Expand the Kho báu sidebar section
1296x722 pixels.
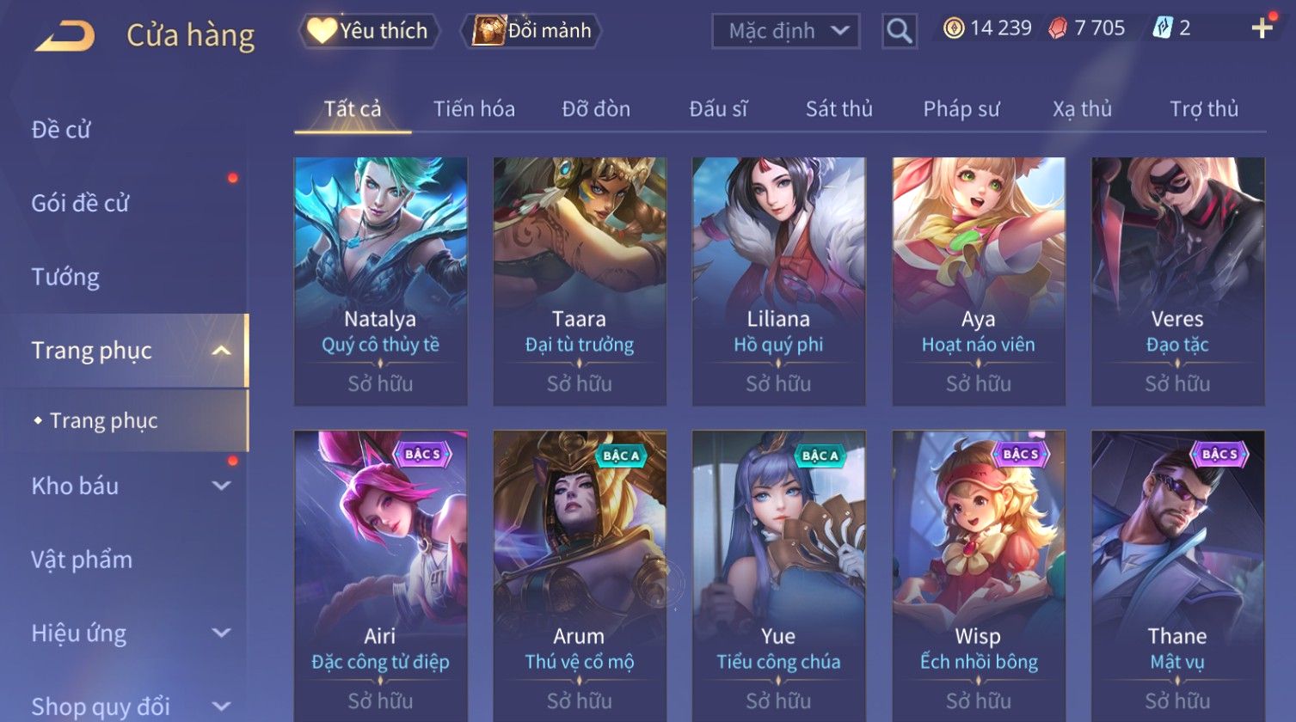[221, 486]
